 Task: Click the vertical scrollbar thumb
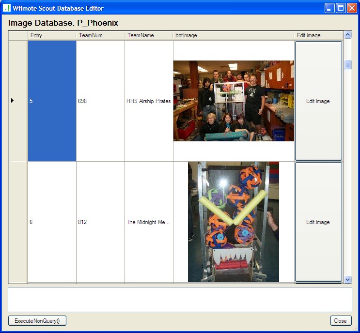pyautogui.click(x=347, y=65)
